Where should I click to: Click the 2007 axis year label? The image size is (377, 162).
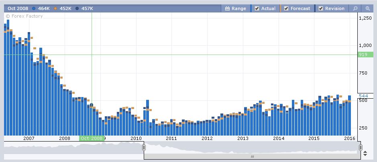point(29,138)
